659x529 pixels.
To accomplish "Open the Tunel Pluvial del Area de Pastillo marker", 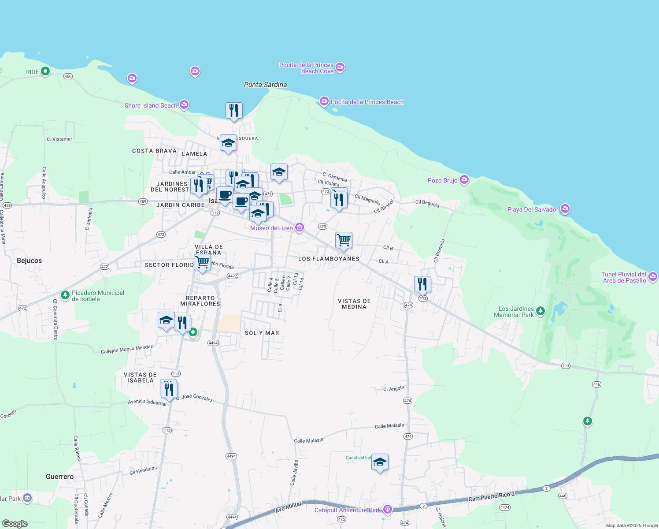I will coord(653,276).
